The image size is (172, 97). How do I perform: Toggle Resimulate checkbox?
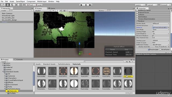149,50
